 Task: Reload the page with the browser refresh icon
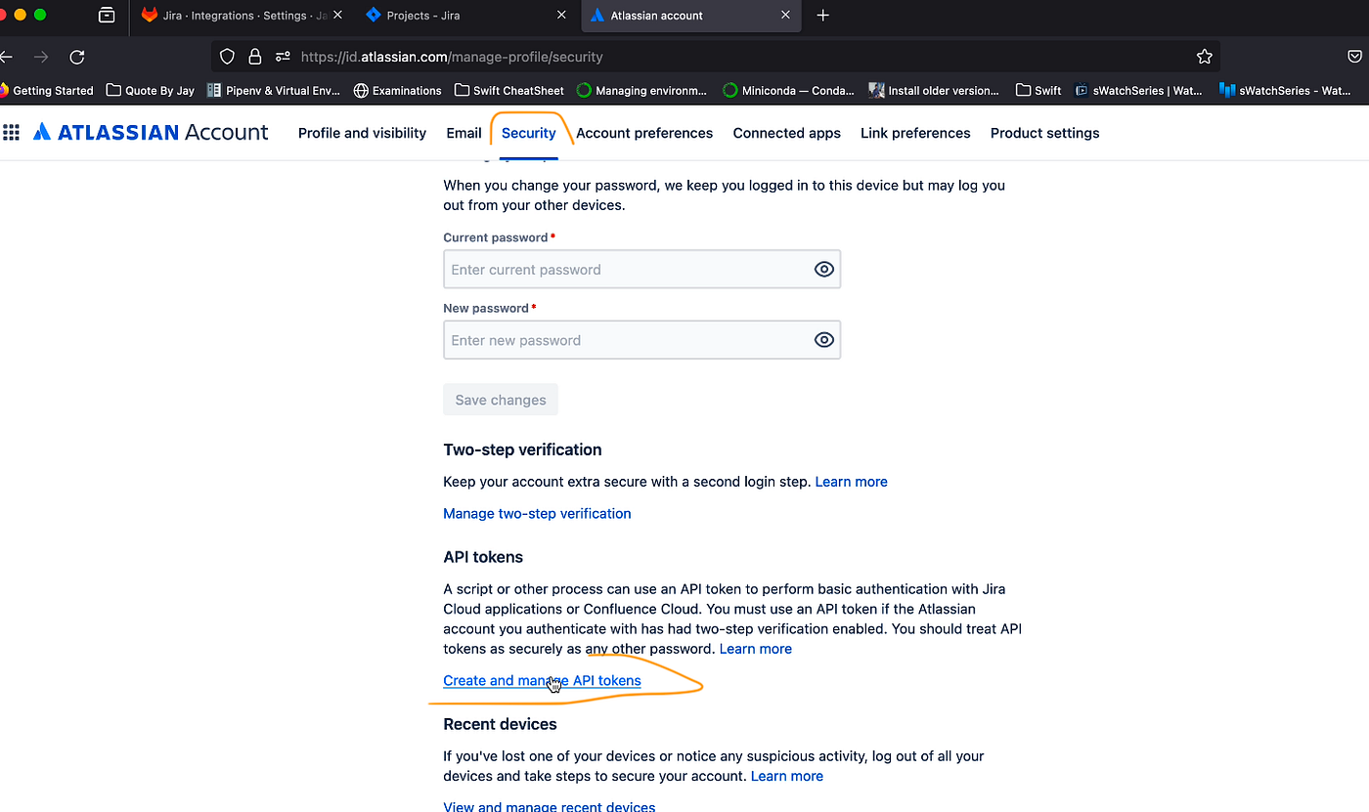tap(77, 57)
